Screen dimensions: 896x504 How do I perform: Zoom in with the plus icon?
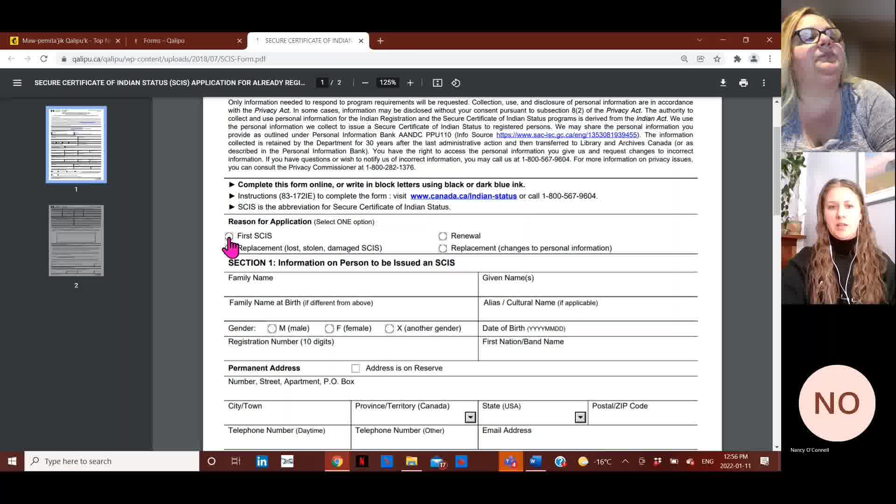coord(410,83)
